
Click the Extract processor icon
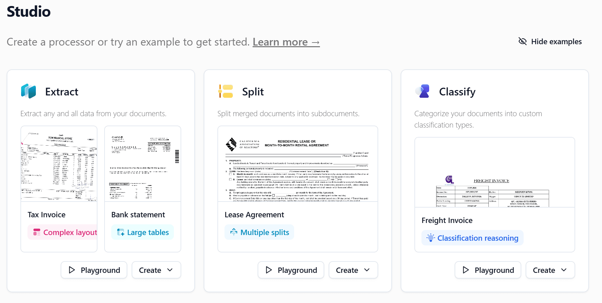coord(29,91)
